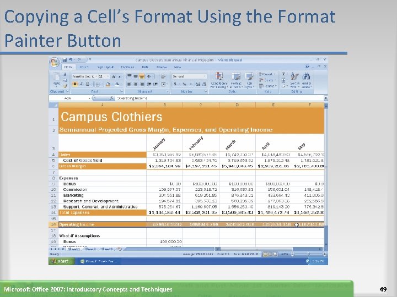
Task: Undo last action in Quick Access Toolbar
Action: coord(71,59)
